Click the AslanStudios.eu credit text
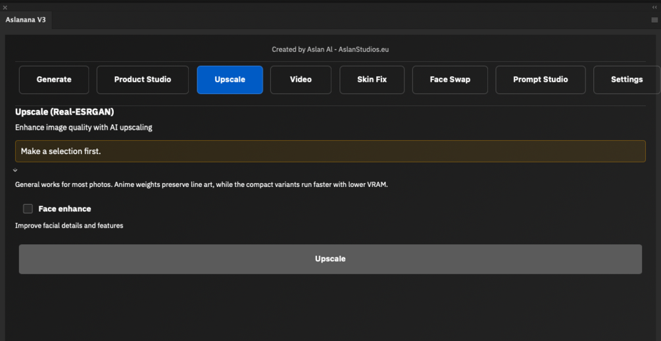 pyautogui.click(x=364, y=49)
